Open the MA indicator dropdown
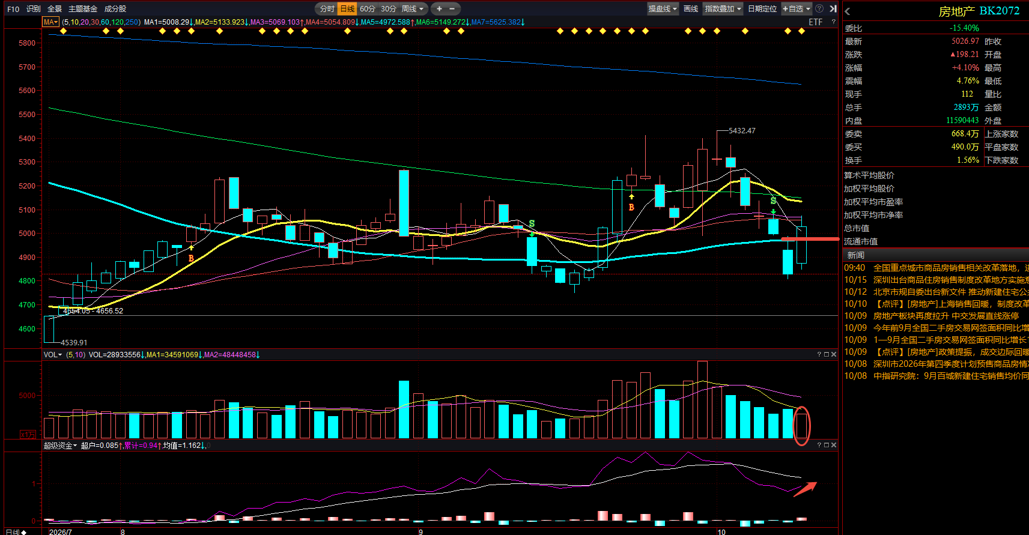Viewport: 1029px width, 535px height. [x=50, y=22]
